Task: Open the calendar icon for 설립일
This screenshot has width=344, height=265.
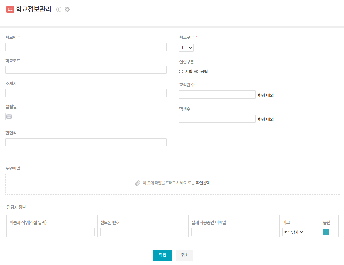Action: pos(9,116)
